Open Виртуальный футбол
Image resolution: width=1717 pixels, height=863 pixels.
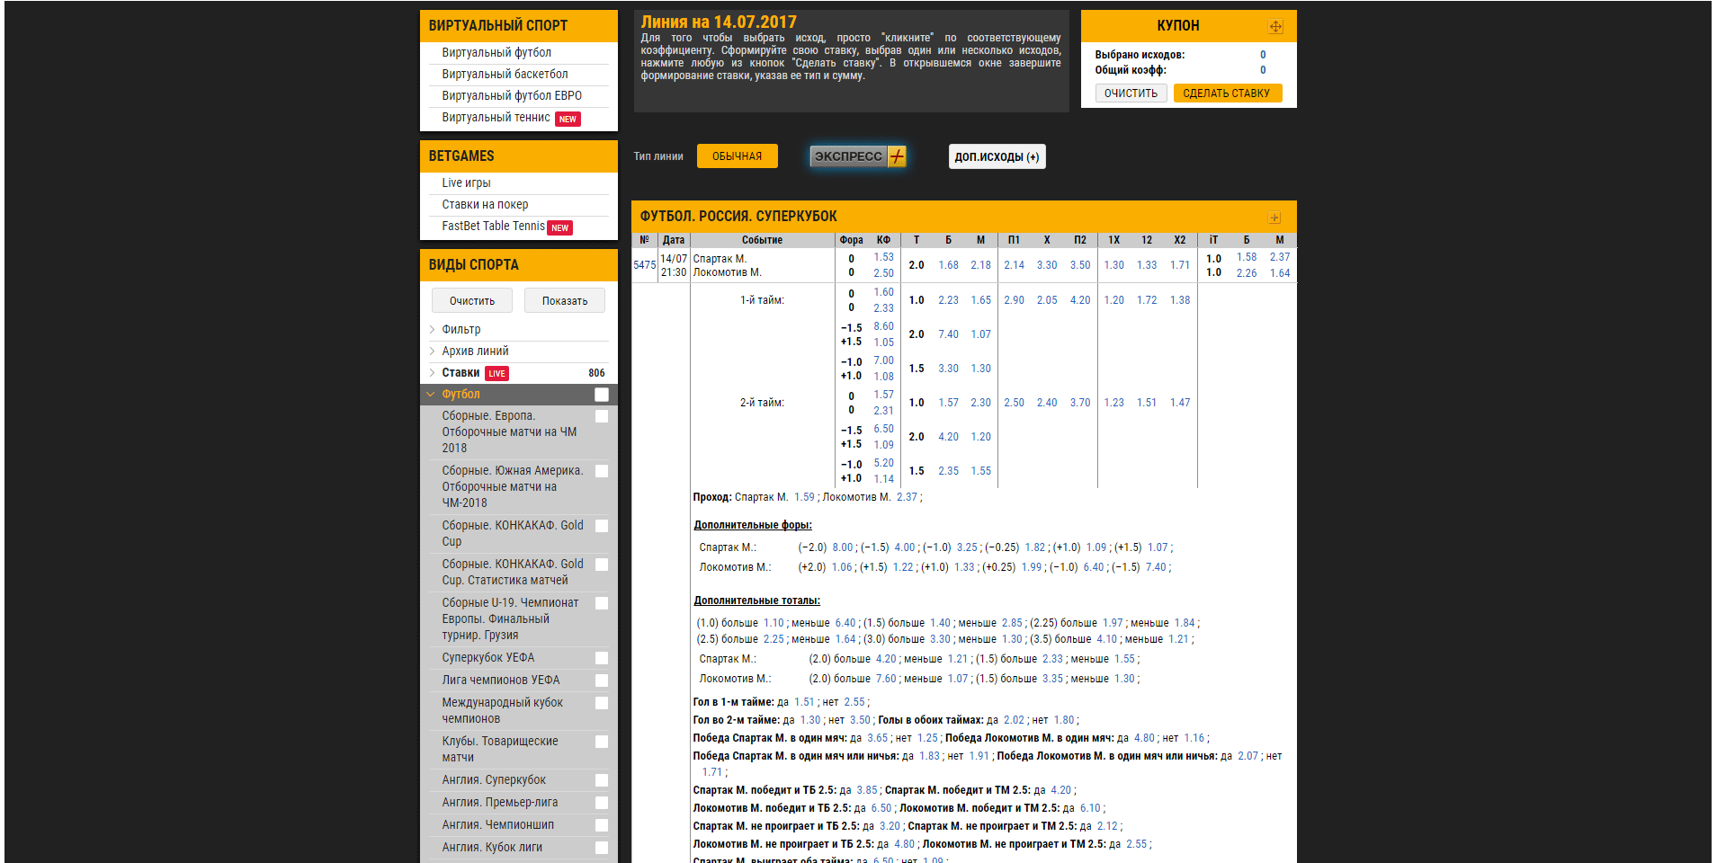click(496, 52)
